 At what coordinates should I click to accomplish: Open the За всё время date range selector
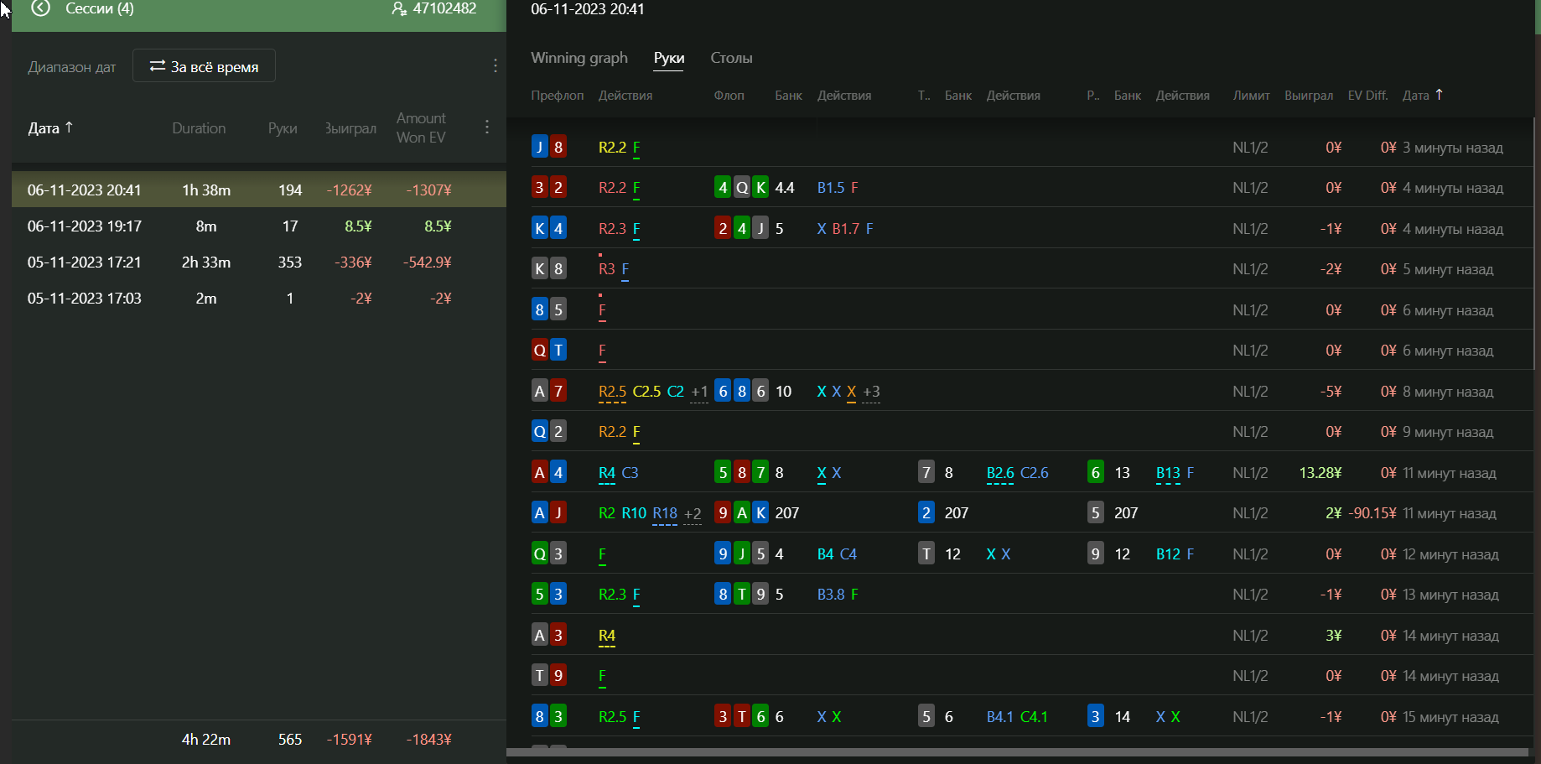tap(204, 66)
